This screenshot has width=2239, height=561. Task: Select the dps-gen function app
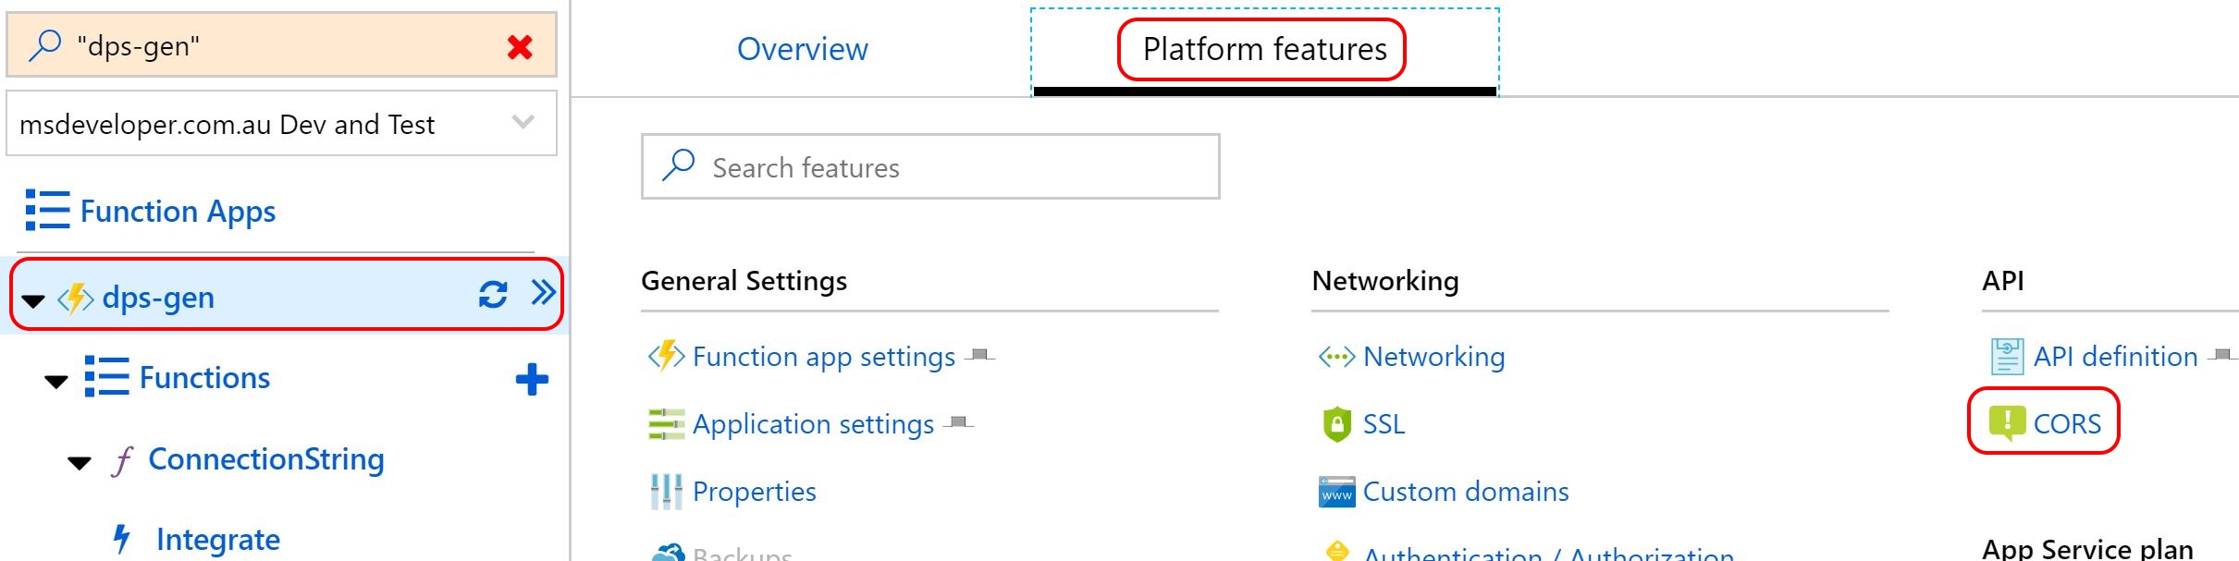click(x=158, y=298)
